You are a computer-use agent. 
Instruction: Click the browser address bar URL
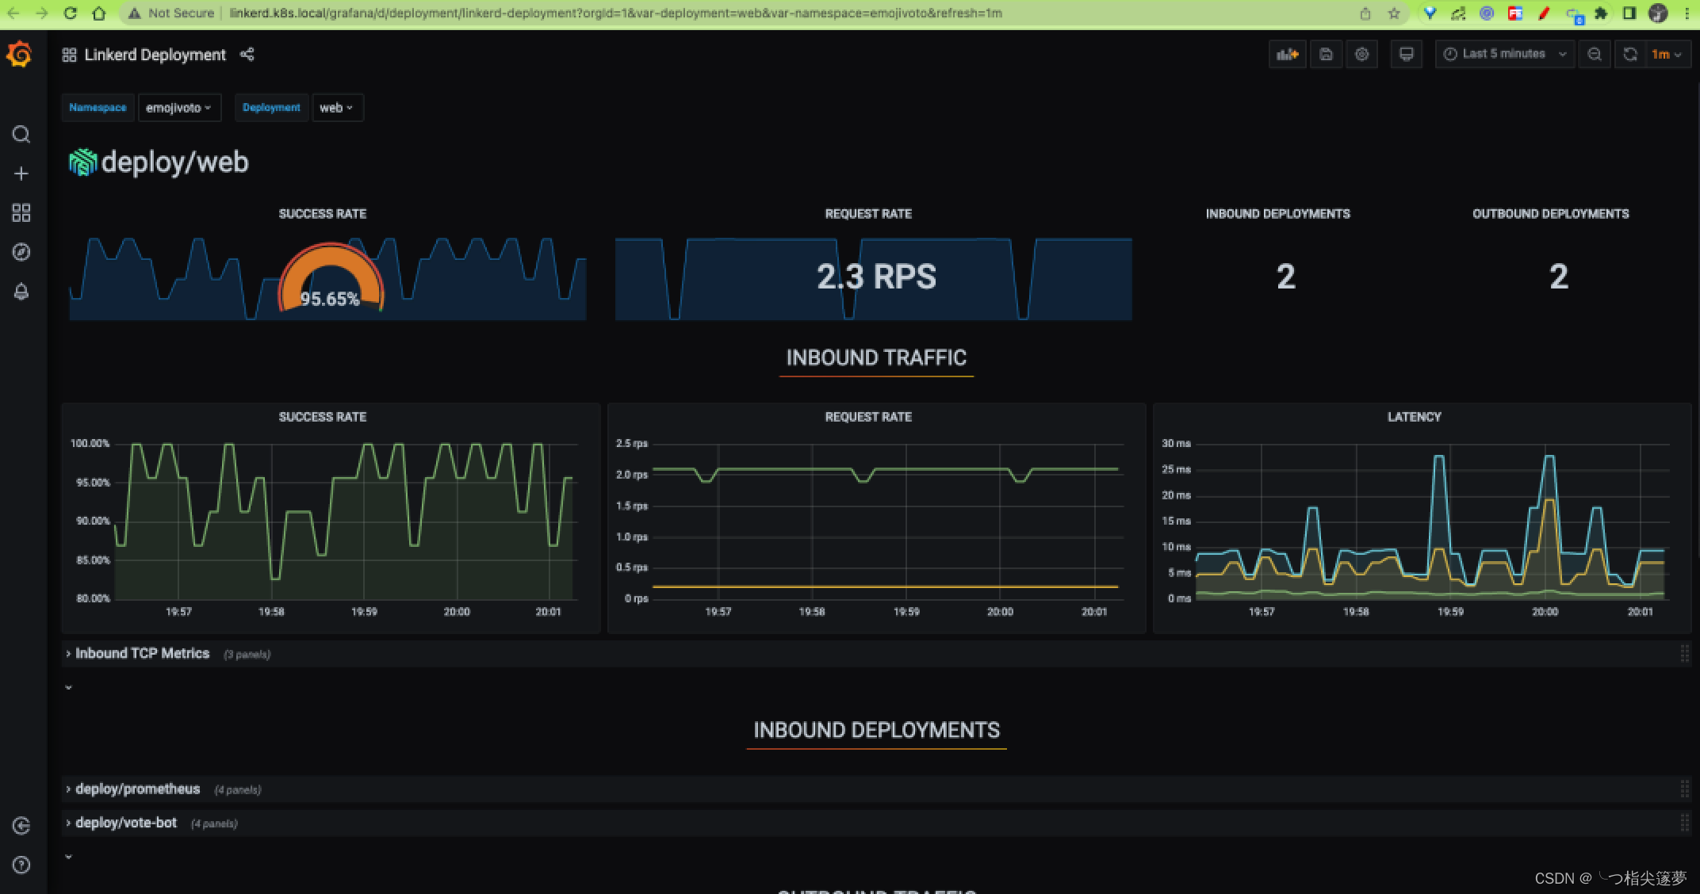(x=615, y=13)
